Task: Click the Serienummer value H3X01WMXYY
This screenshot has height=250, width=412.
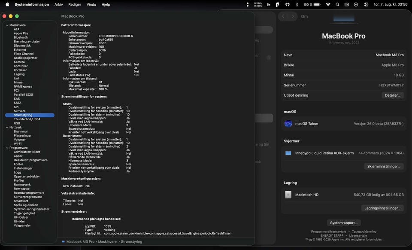Action: [391, 85]
